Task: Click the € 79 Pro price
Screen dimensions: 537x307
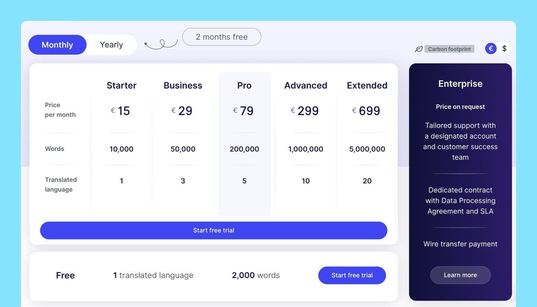Action: point(244,111)
